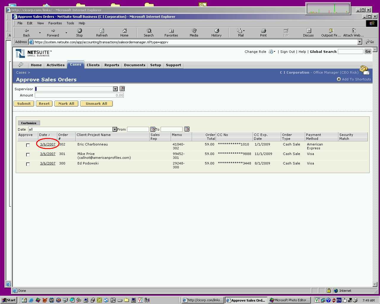Expand the Supervisor dropdown list
Image resolution: width=380 pixels, height=304 pixels.
click(115, 89)
